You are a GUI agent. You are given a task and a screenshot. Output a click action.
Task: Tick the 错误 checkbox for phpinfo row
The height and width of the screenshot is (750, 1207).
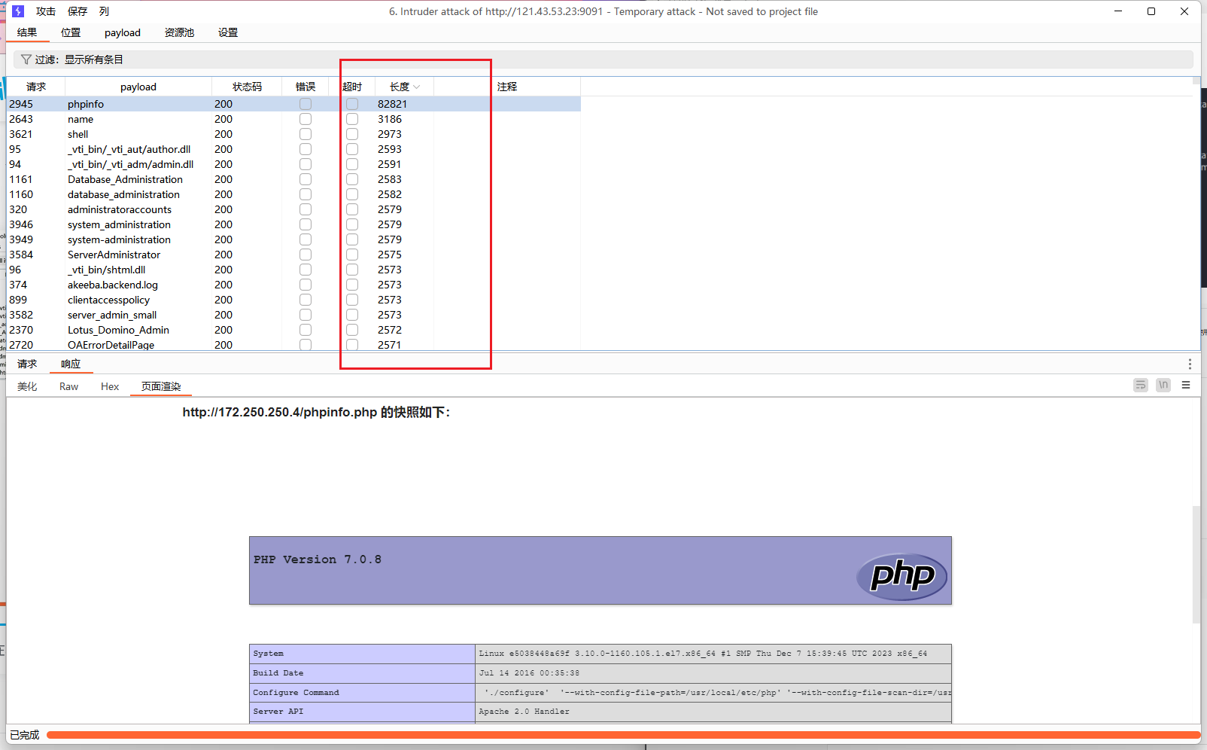click(x=306, y=104)
